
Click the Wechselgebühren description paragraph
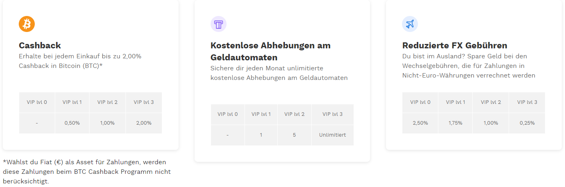[x=469, y=66]
